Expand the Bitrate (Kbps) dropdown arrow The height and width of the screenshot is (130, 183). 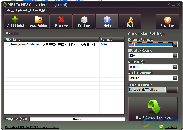pos(175,55)
